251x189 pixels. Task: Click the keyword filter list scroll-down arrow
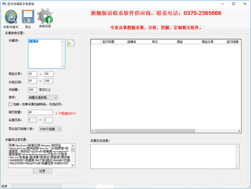73,165
